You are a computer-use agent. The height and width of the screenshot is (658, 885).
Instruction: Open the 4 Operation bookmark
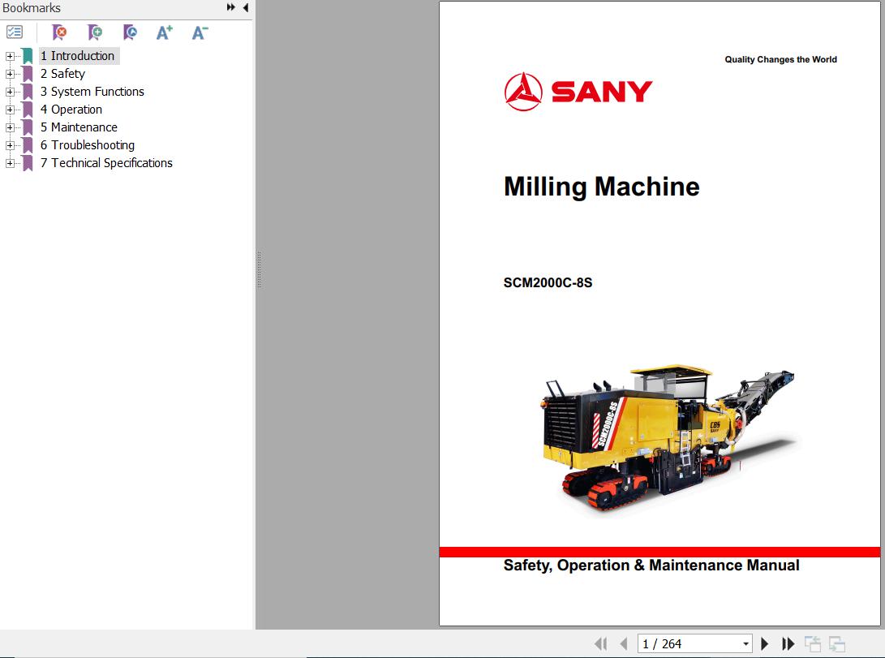tap(71, 110)
